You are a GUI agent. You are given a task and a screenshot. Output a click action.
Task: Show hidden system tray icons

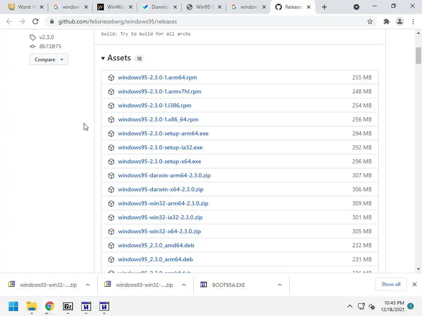(349, 306)
